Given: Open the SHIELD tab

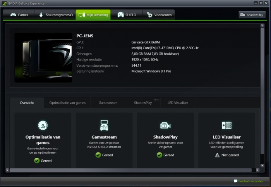Looking at the screenshot, I should (127, 15).
